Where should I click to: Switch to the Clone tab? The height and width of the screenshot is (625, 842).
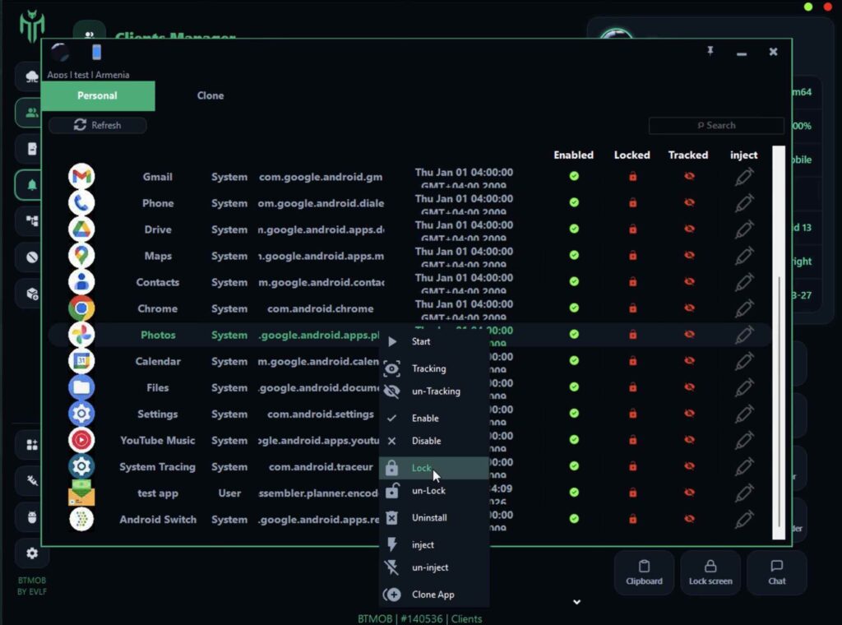pos(210,95)
